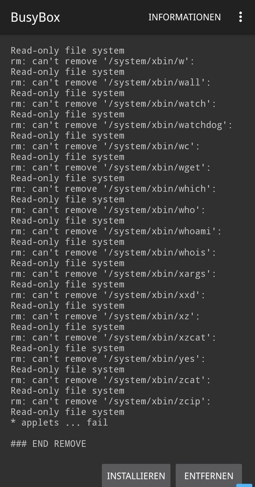Click the '/system/xbin/zcat' error line
The width and height of the screenshot is (255, 487).
[x=111, y=380]
